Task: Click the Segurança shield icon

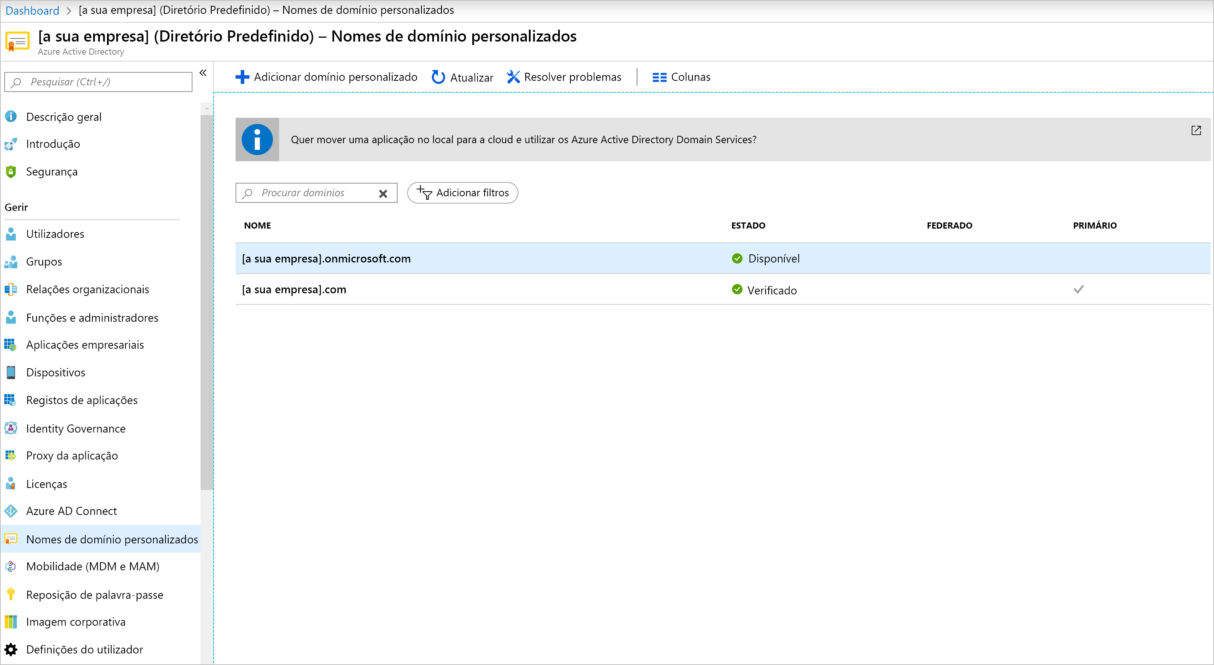Action: pos(11,172)
